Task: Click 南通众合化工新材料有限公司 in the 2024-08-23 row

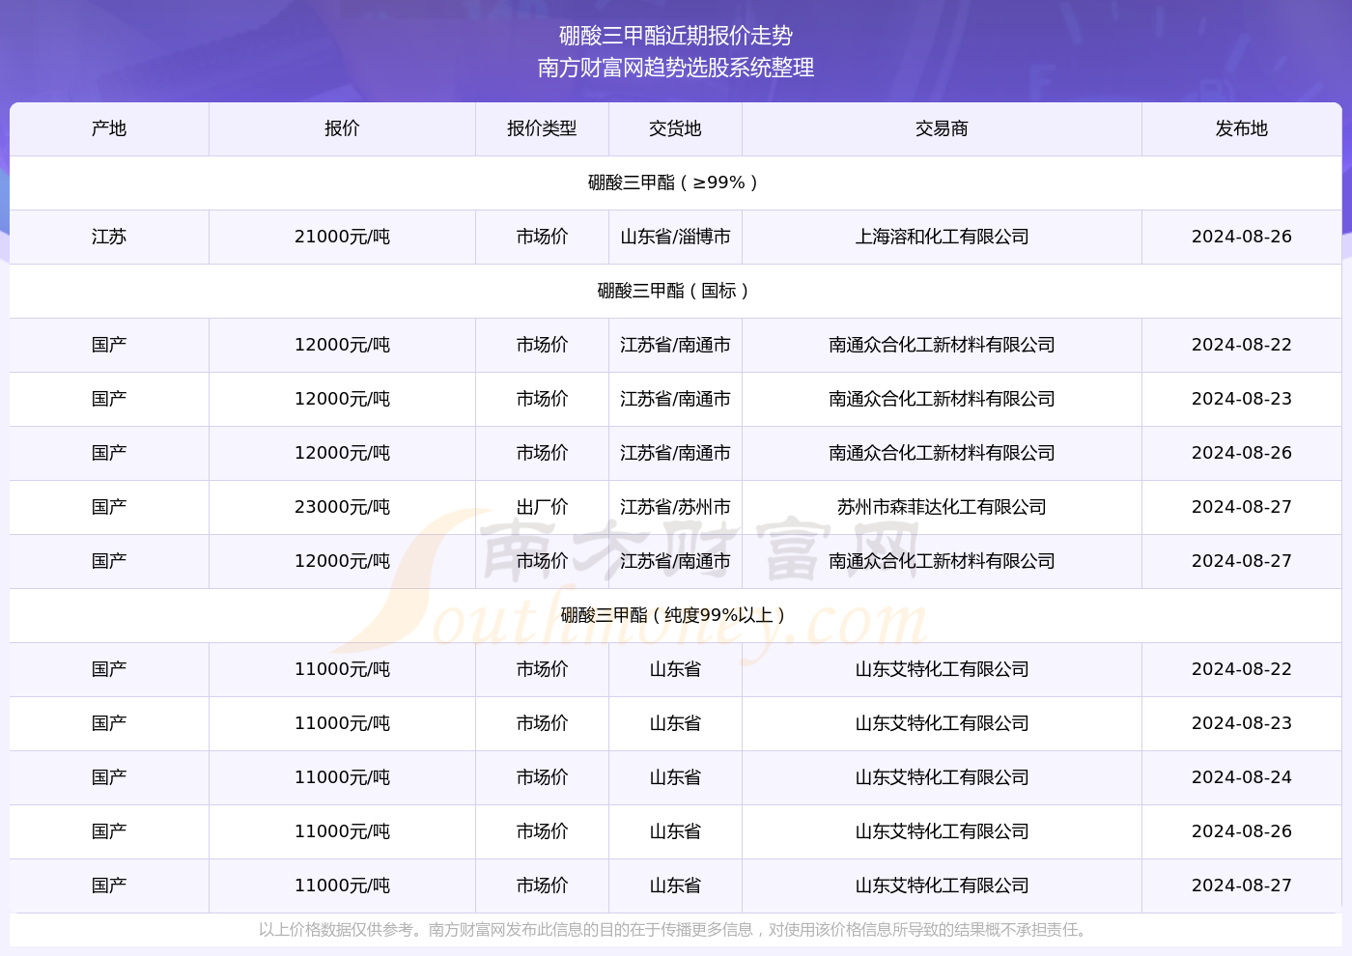Action: (942, 399)
